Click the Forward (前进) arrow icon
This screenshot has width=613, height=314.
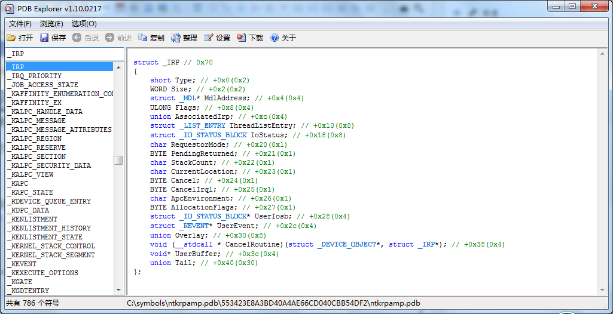(109, 38)
